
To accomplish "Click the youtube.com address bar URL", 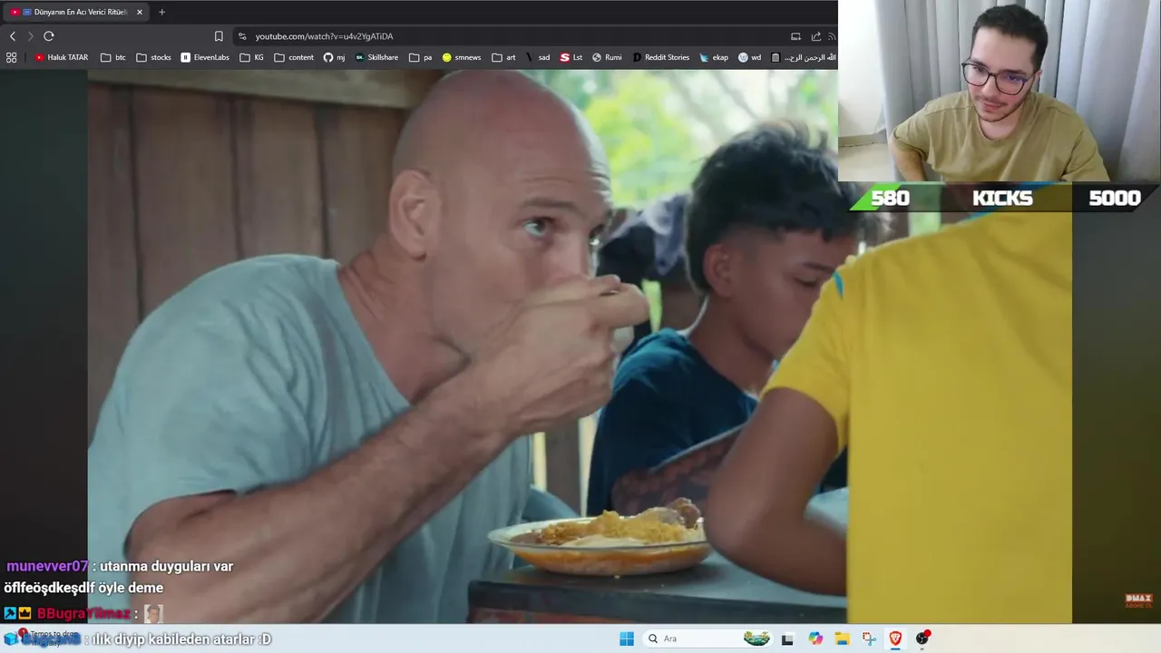I will click(x=324, y=36).
